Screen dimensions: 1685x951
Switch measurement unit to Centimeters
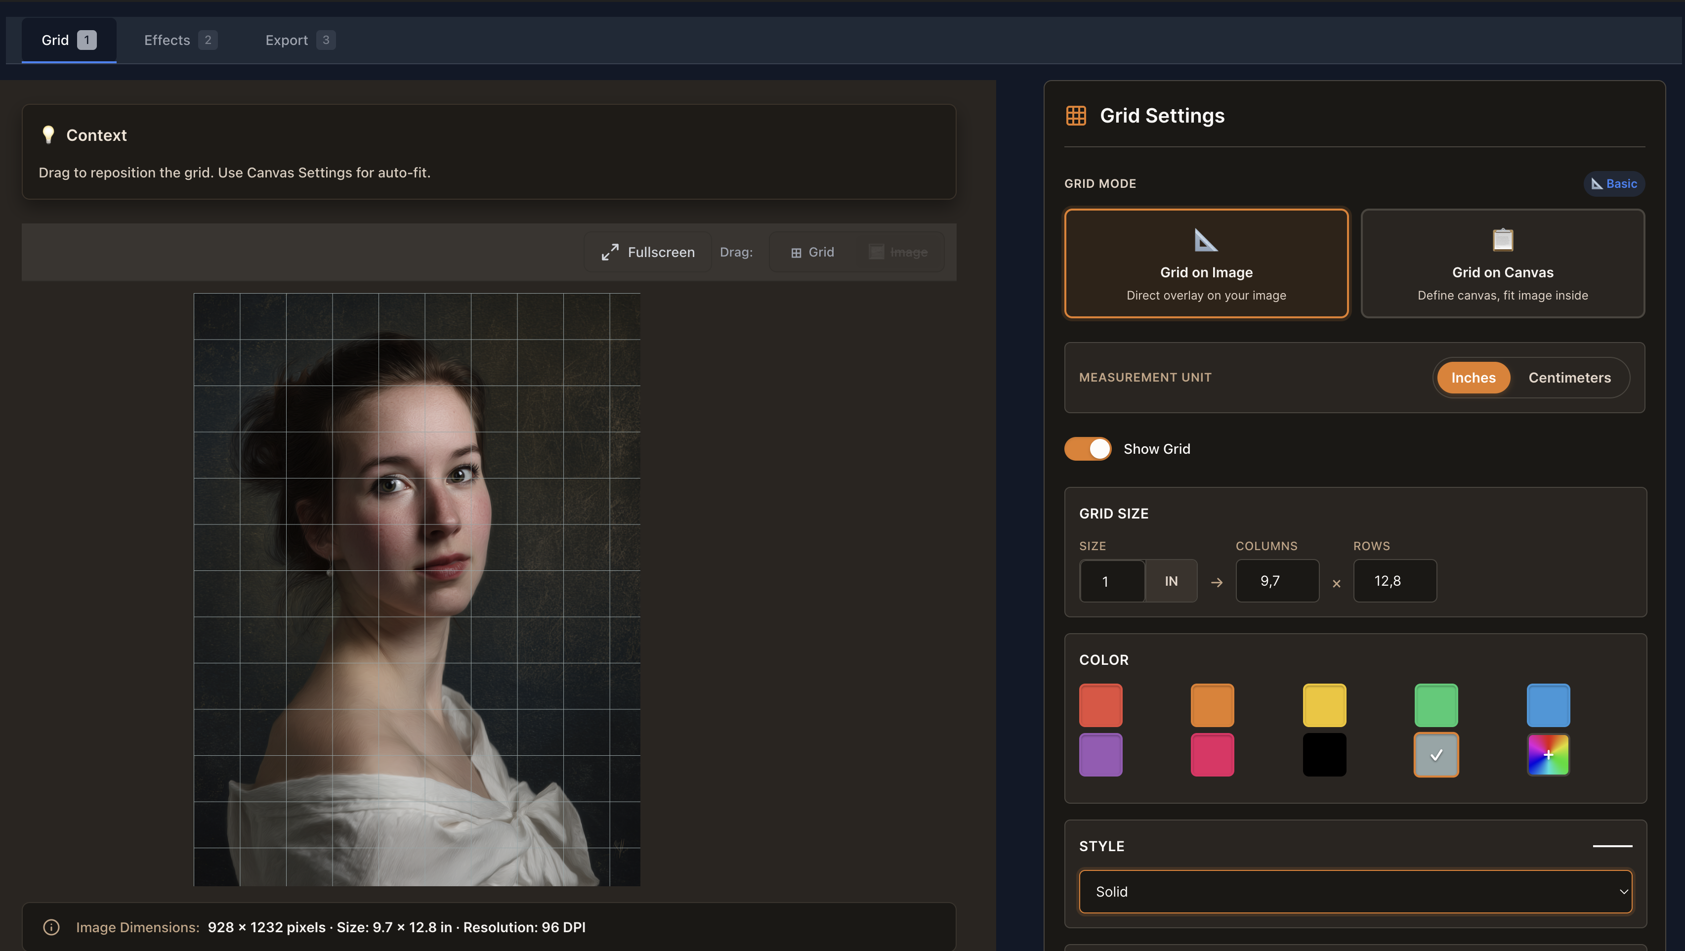1569,378
